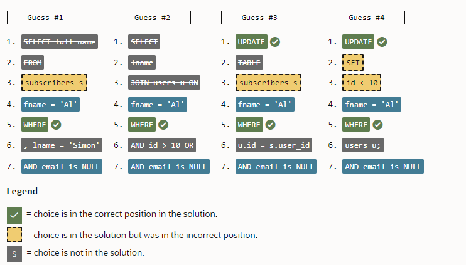Click check icon beside UPDATE in Guess #3

(275, 42)
